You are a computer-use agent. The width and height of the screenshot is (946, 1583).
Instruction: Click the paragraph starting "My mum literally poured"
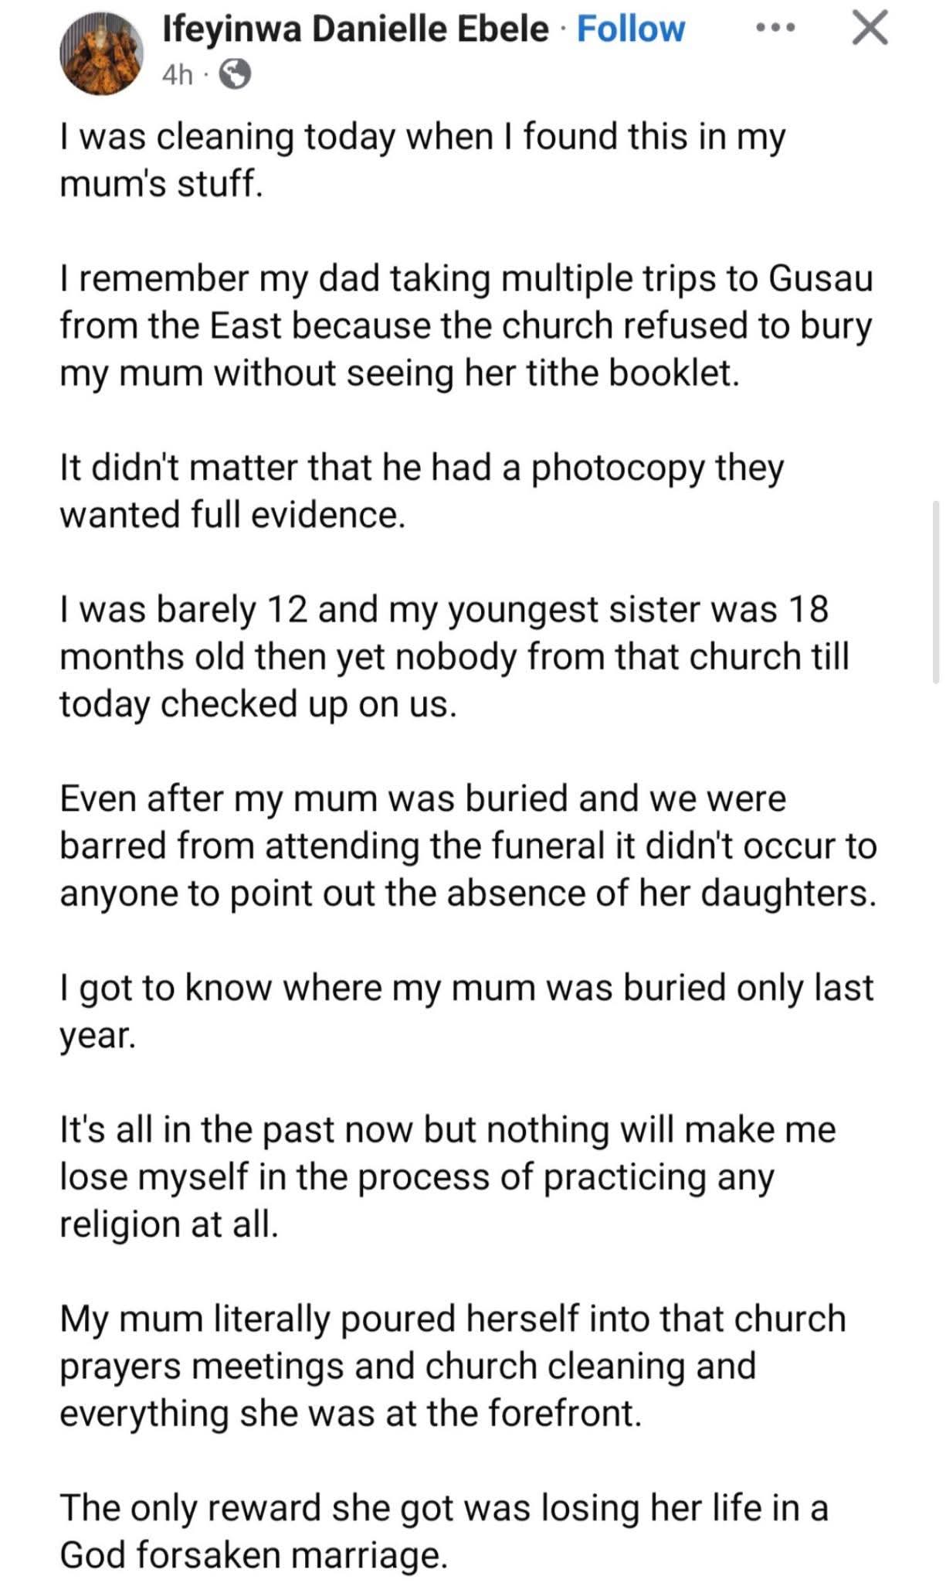[453, 1366]
